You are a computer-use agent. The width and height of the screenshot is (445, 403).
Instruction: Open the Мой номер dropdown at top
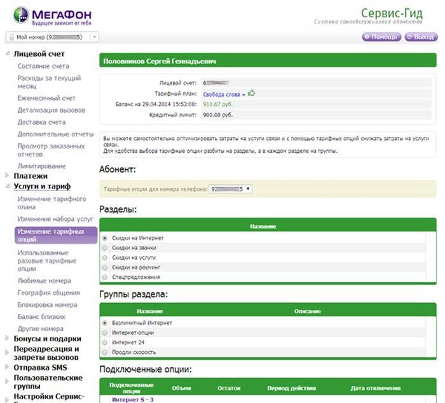95,38
